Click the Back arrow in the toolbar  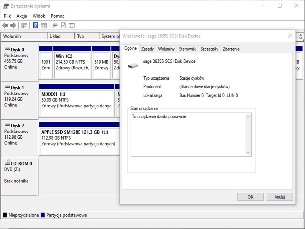click(x=5, y=26)
